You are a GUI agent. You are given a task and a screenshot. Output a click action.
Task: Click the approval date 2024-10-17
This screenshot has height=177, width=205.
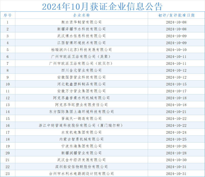pyautogui.click(x=176, y=91)
